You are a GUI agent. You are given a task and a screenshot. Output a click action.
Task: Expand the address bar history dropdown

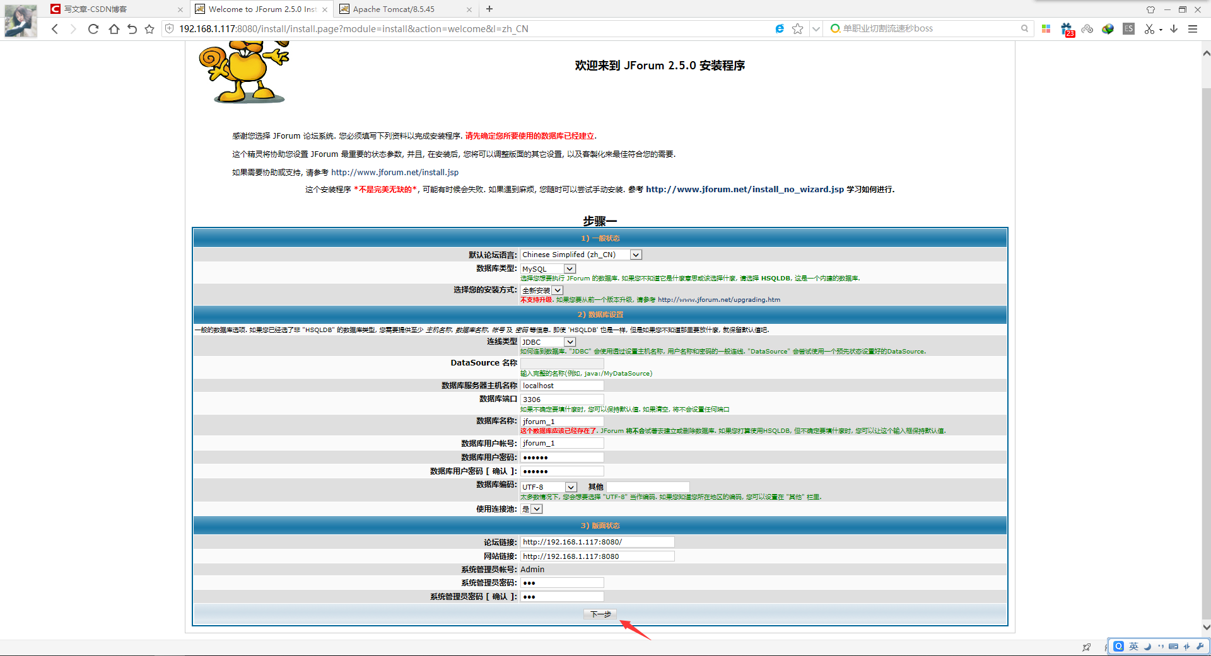coord(816,28)
